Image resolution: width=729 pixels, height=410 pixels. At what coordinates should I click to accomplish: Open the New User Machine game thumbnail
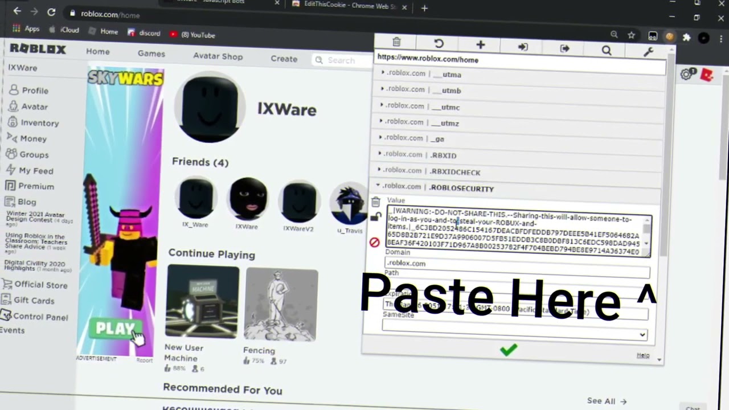pyautogui.click(x=202, y=301)
